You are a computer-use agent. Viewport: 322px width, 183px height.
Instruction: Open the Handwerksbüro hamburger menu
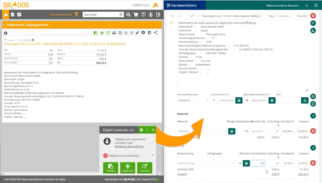click(x=316, y=5)
